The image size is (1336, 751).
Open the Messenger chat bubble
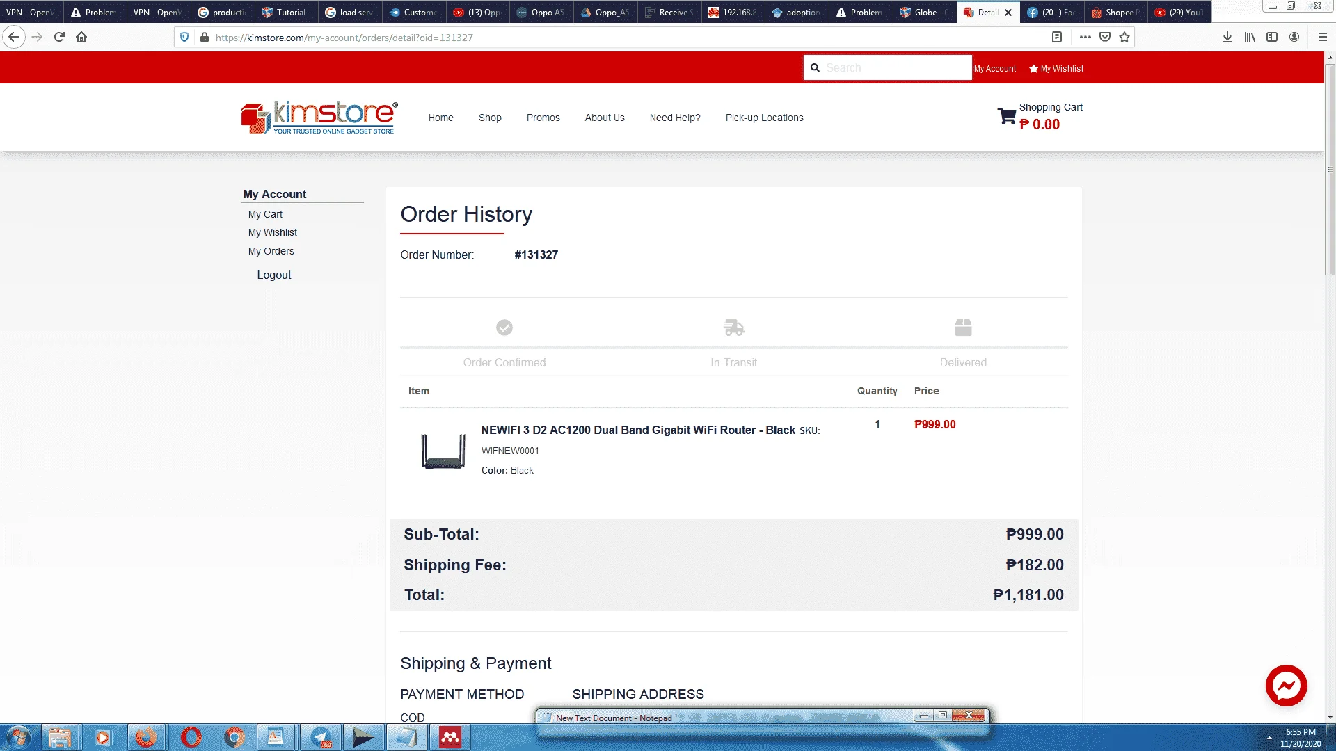[x=1286, y=686]
